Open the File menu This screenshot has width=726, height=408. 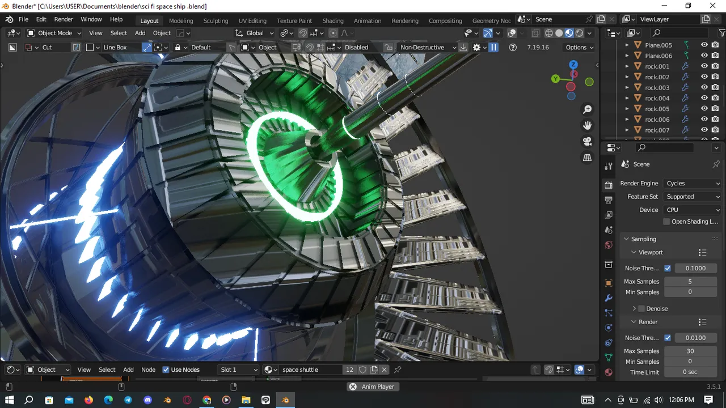[x=23, y=19]
